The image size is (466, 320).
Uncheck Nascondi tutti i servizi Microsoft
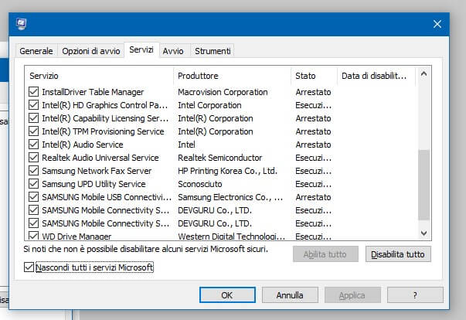click(29, 267)
